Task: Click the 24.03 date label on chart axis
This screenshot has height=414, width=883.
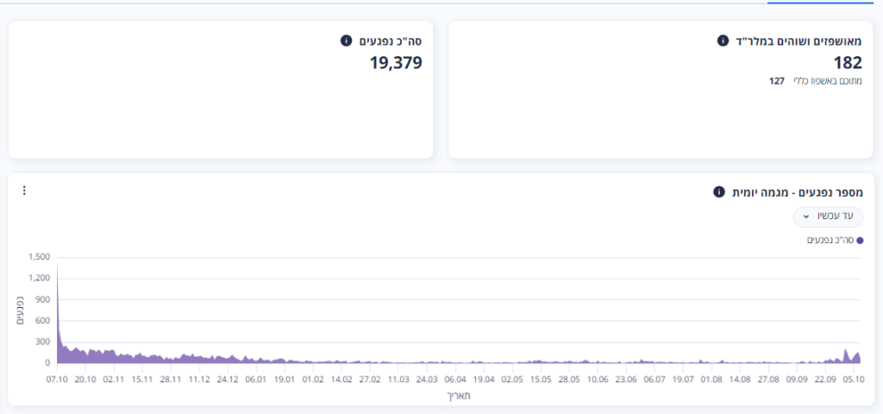Action: click(426, 379)
